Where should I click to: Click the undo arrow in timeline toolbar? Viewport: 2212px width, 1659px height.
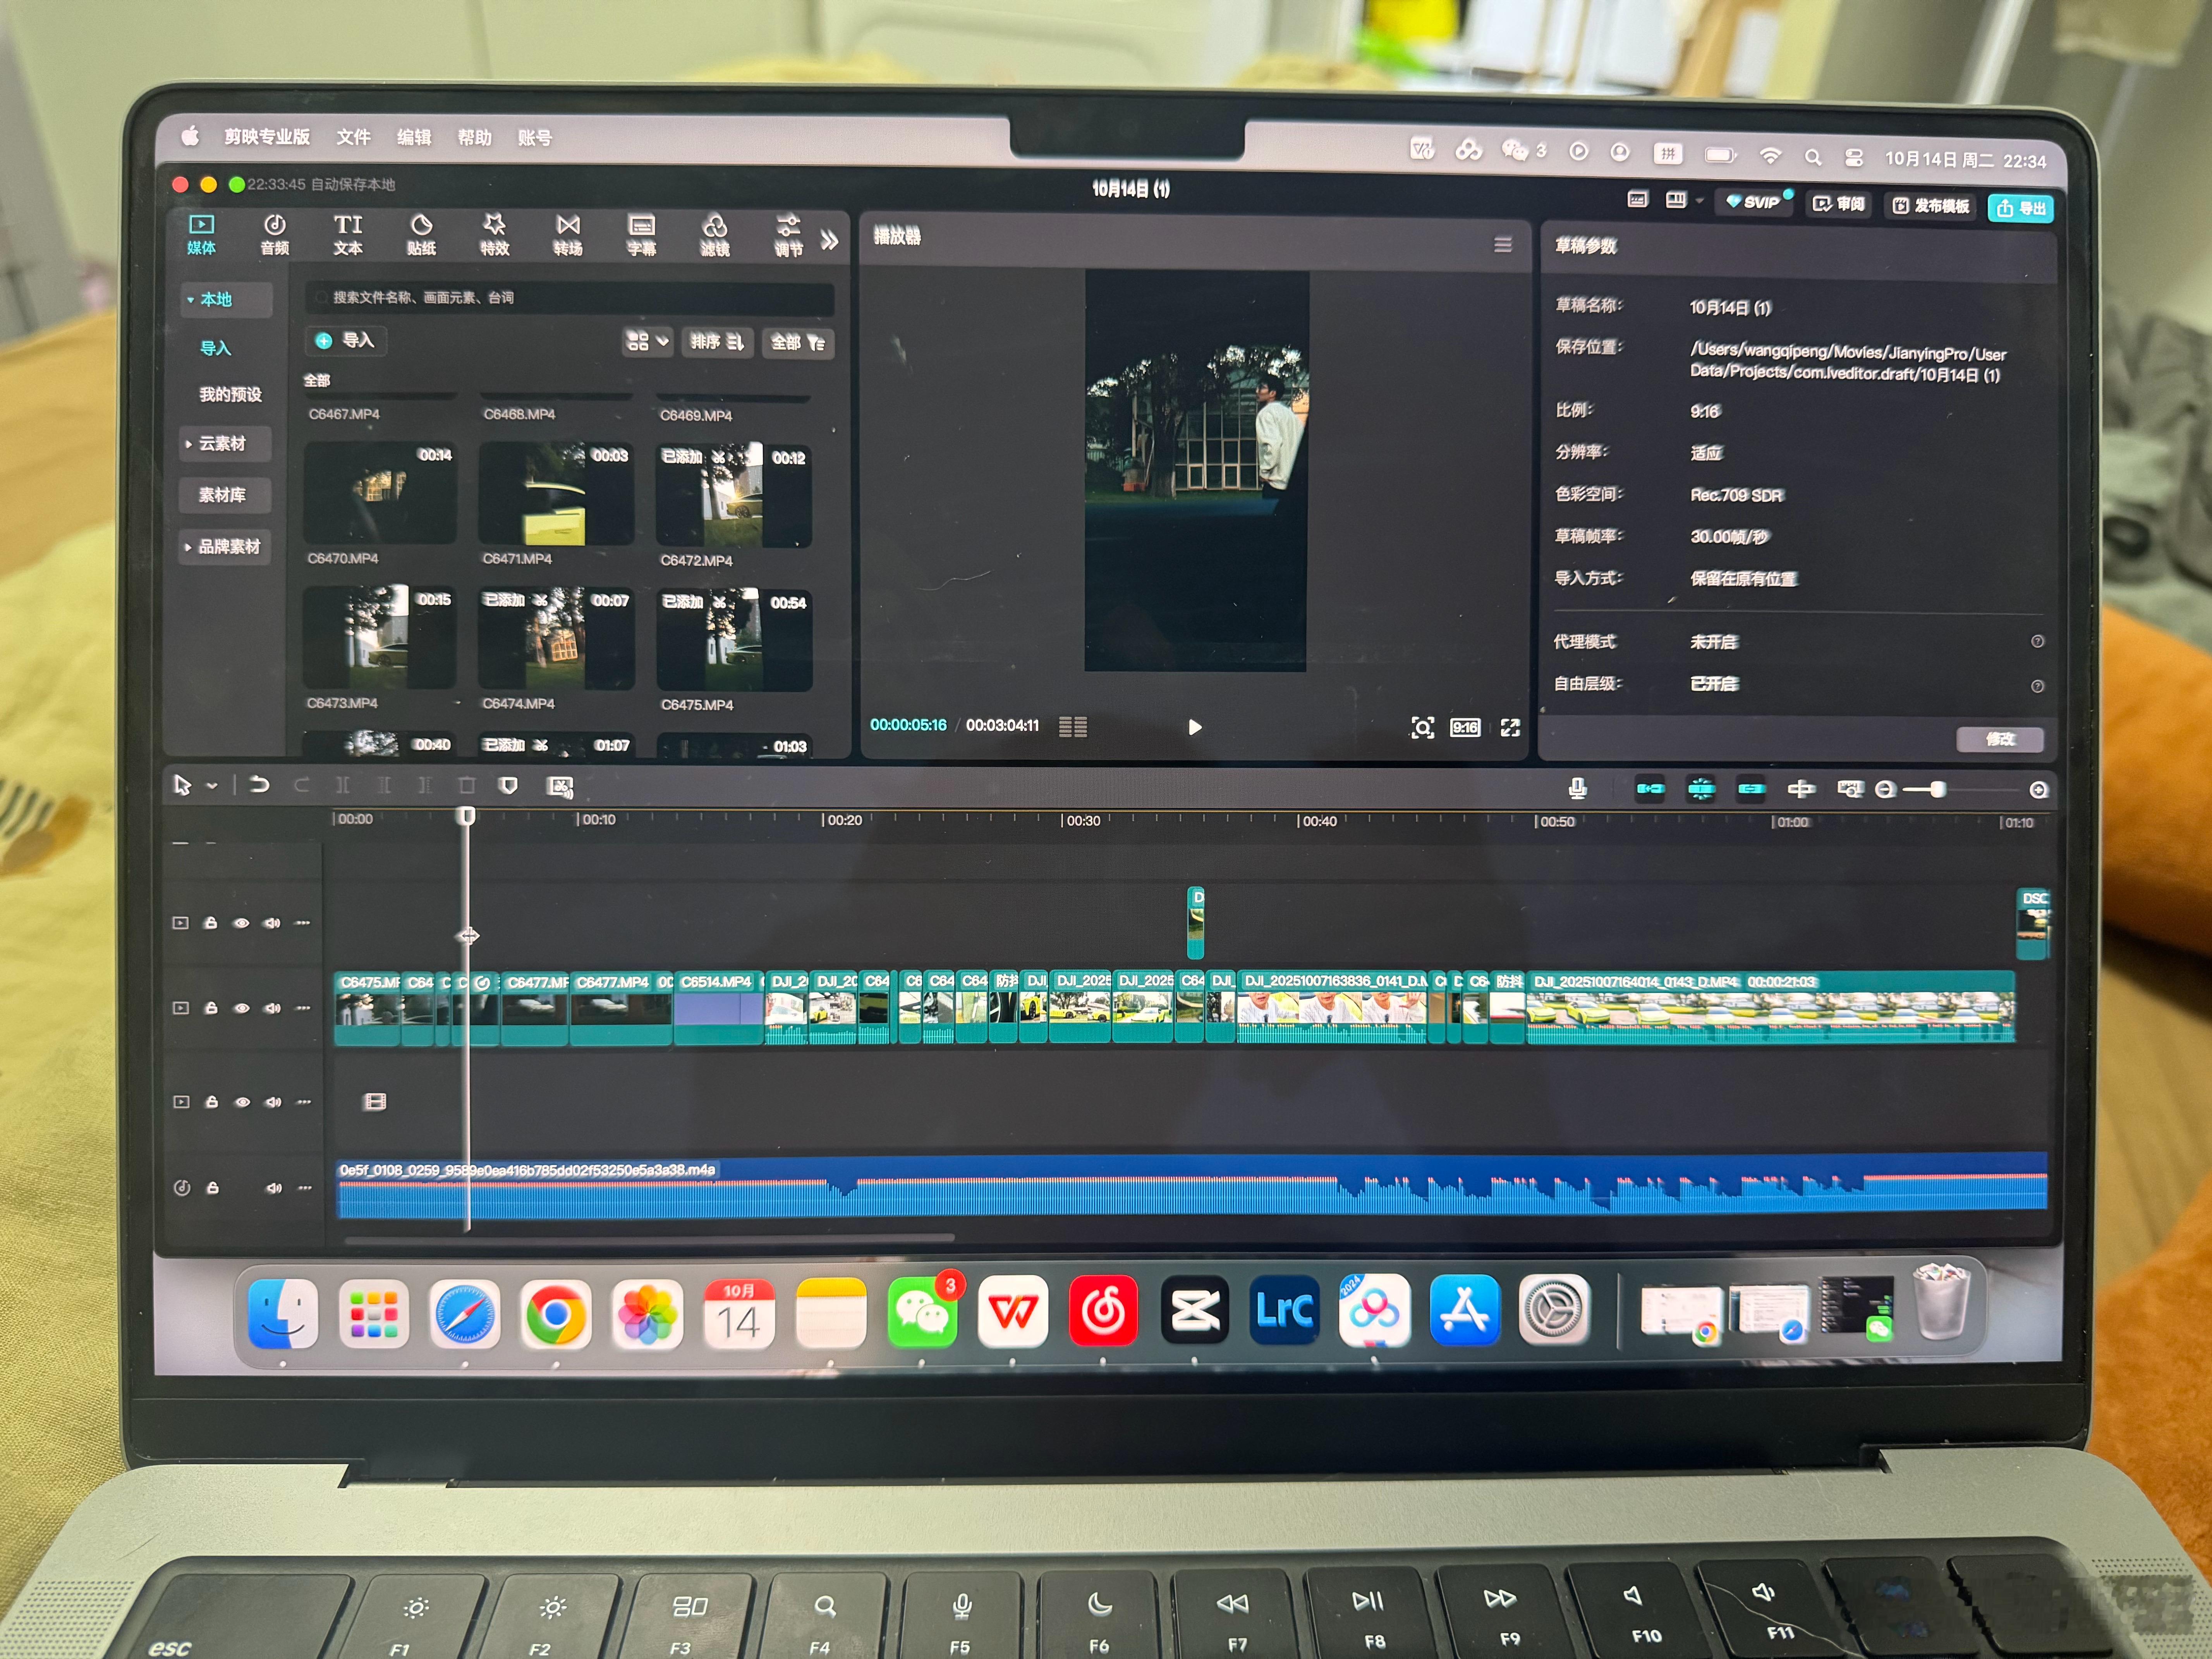[259, 785]
